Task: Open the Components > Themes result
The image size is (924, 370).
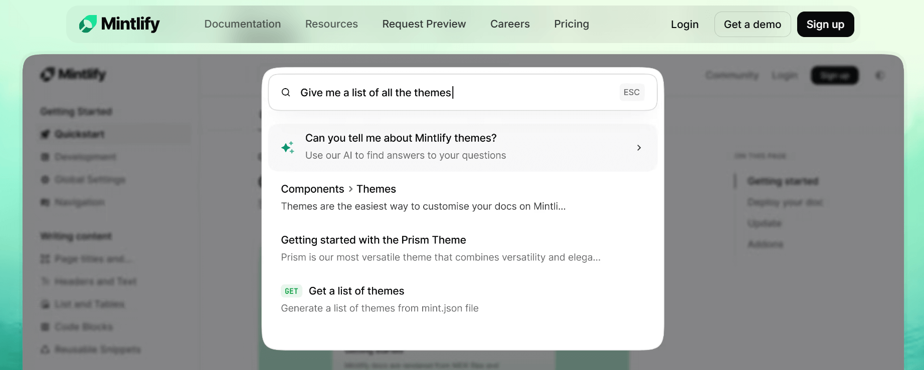Action: pyautogui.click(x=463, y=197)
